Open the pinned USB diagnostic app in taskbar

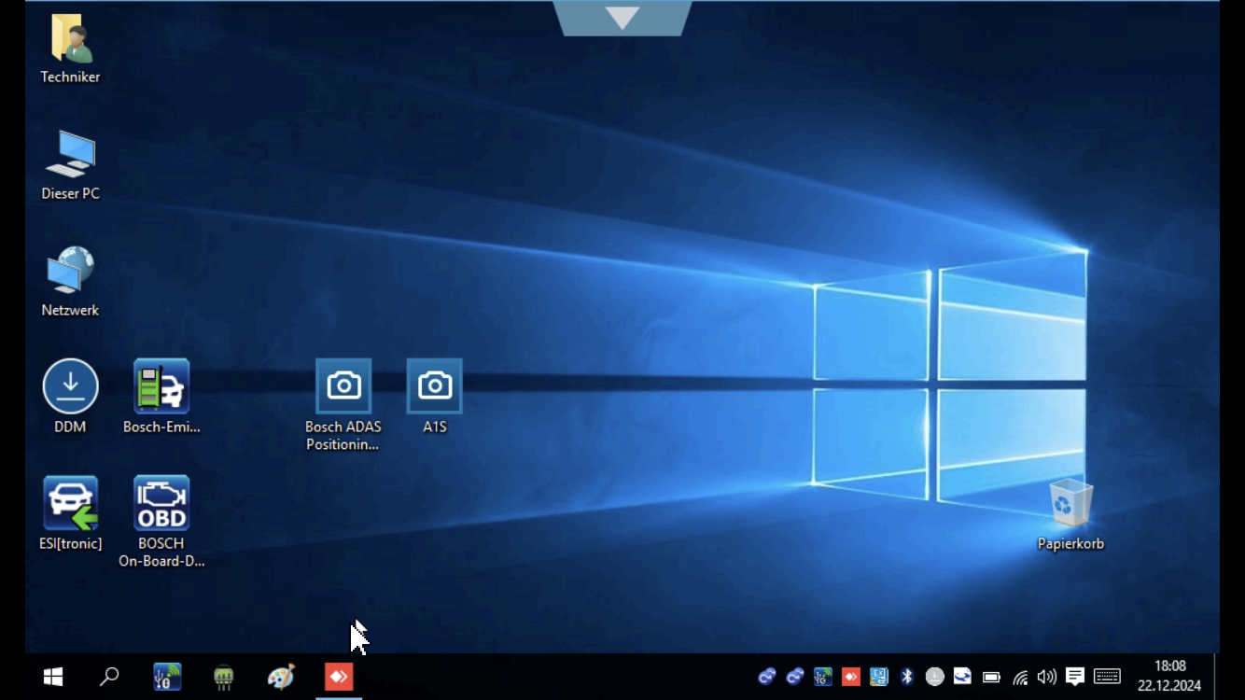click(x=167, y=677)
